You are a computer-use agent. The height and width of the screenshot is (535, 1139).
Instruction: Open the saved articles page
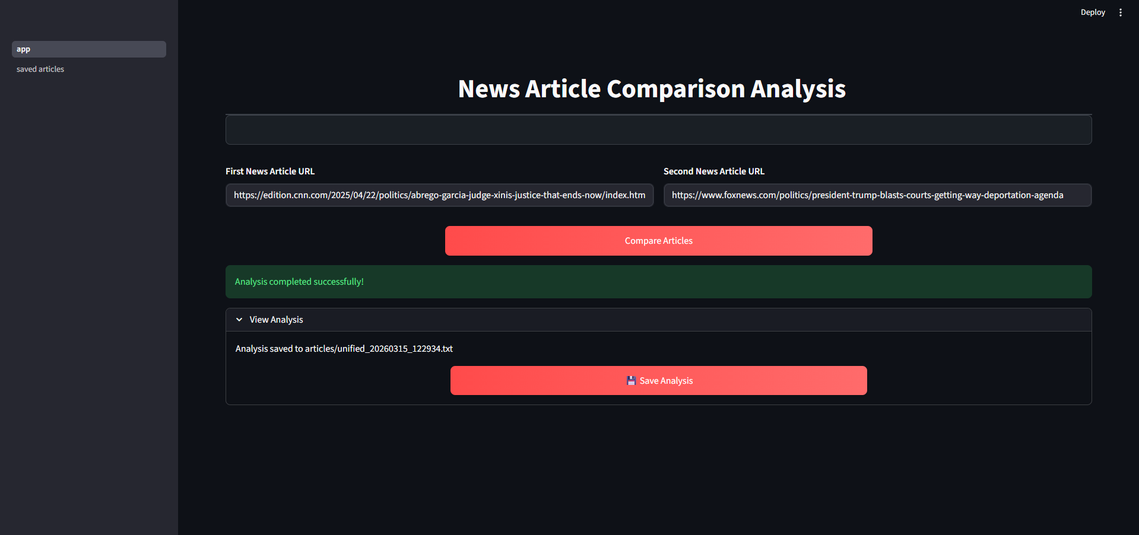point(40,69)
